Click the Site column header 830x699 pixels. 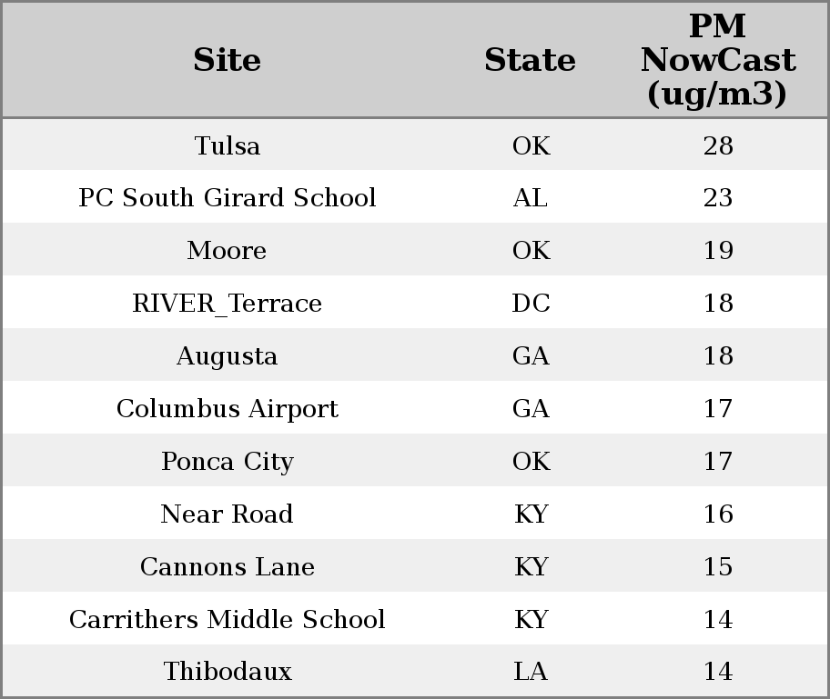(x=227, y=60)
